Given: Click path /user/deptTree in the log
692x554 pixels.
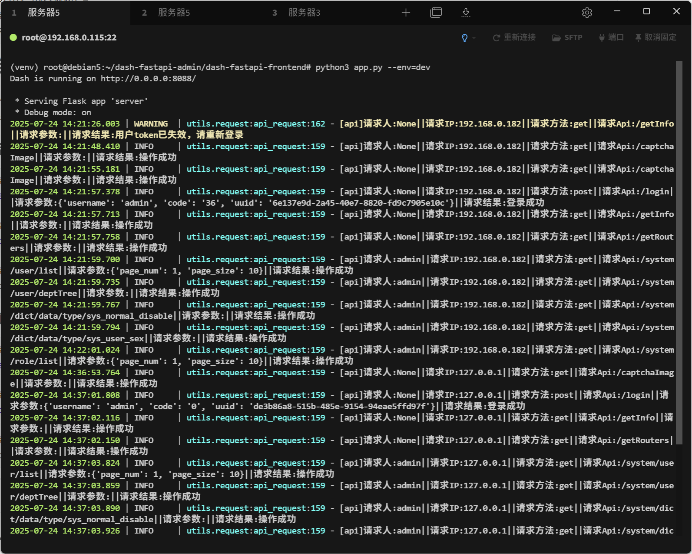Looking at the screenshot, I should (x=43, y=293).
